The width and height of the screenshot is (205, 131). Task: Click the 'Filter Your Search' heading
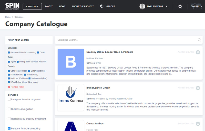coord(18,40)
